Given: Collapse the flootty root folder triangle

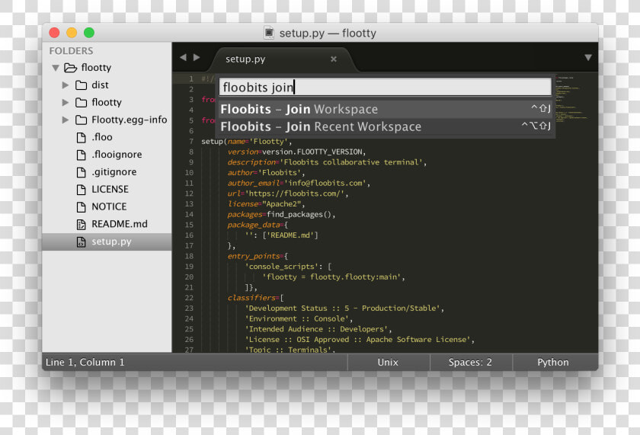Looking at the screenshot, I should coord(56,68).
